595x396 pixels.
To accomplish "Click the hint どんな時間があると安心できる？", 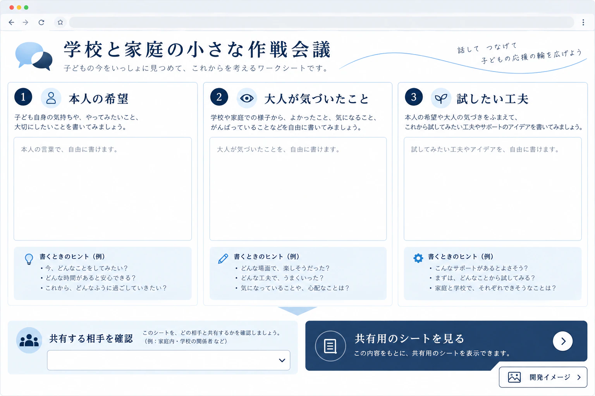I will click(91, 278).
